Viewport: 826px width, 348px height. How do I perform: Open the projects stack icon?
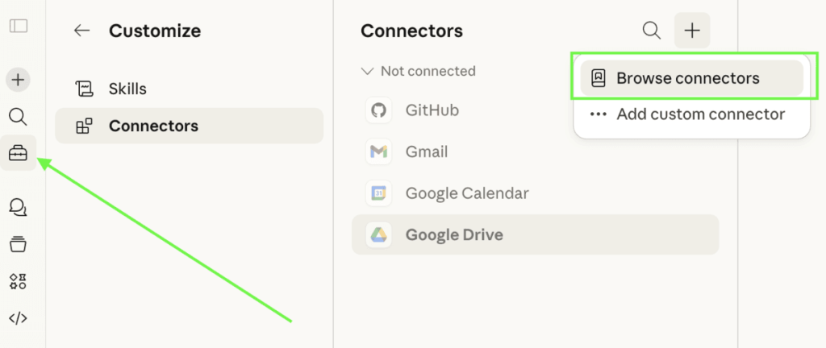click(x=18, y=244)
